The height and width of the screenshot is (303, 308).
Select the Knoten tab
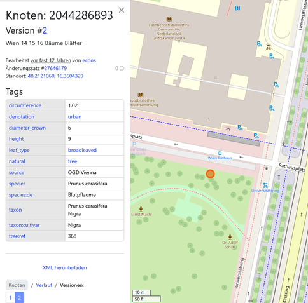pos(17,285)
